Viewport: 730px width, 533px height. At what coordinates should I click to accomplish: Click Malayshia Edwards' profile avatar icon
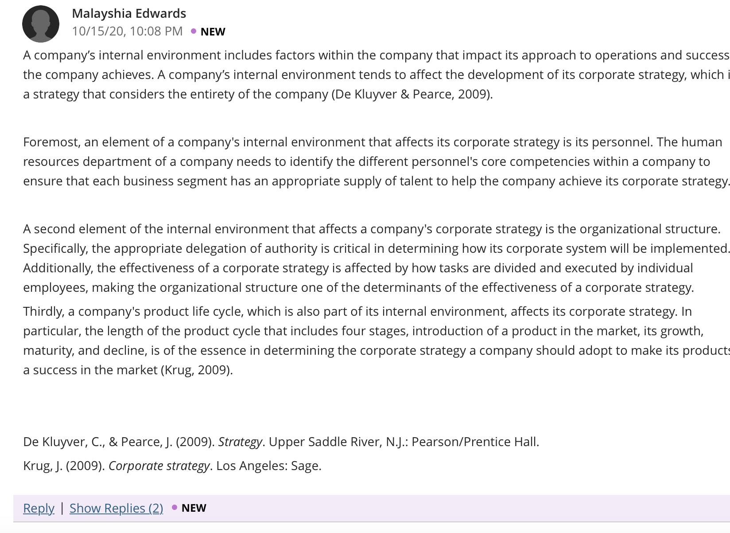point(41,24)
